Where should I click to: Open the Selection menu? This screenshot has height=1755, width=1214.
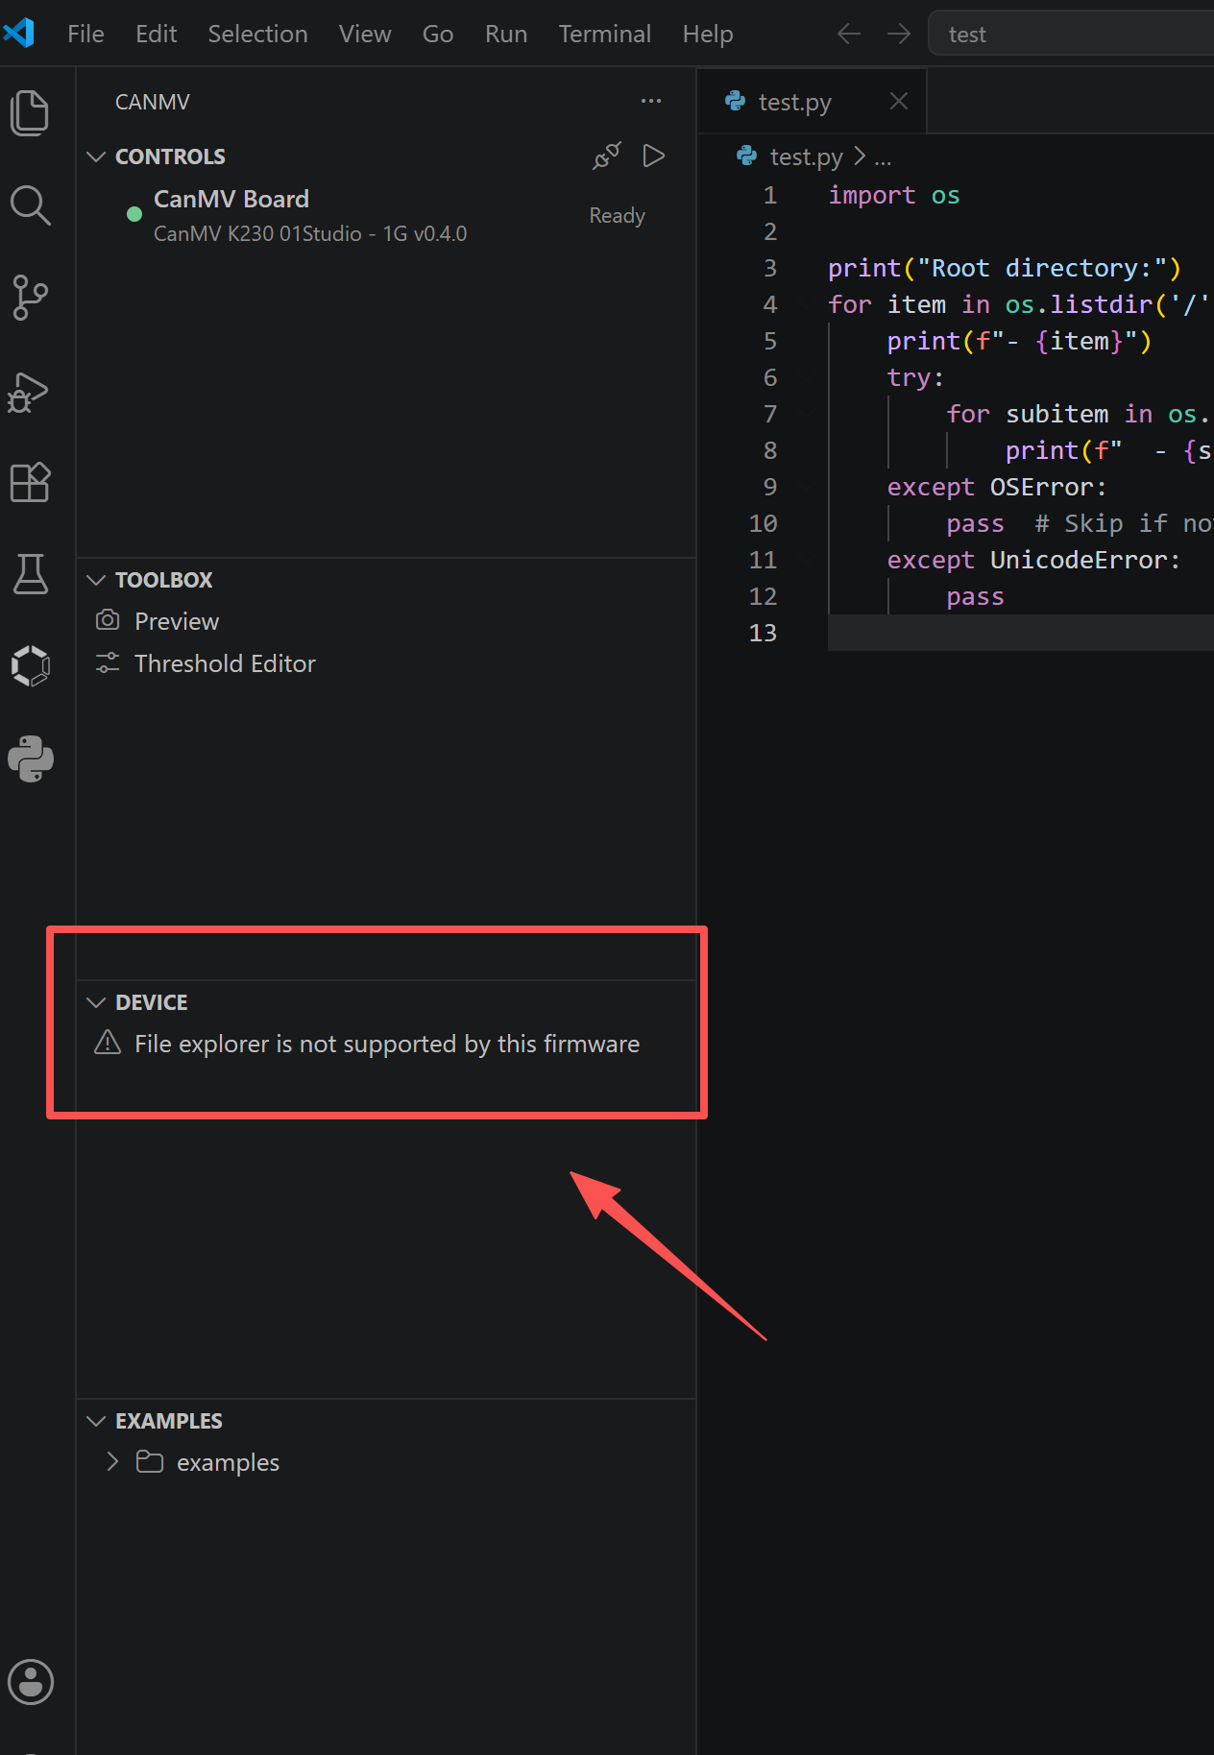(x=257, y=34)
